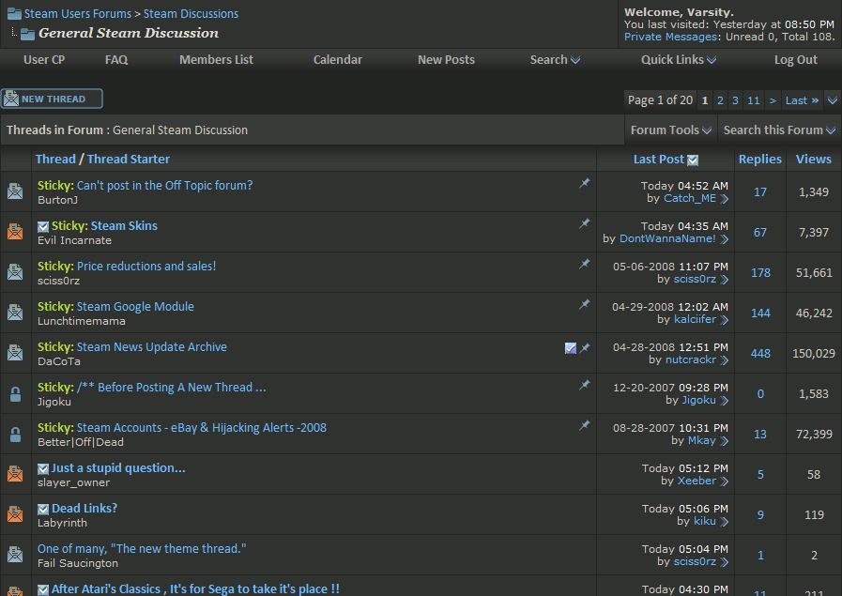This screenshot has height=596, width=842.
Task: Click the pin icon on 'Can't post in Off Topic' row
Action: pyautogui.click(x=584, y=183)
